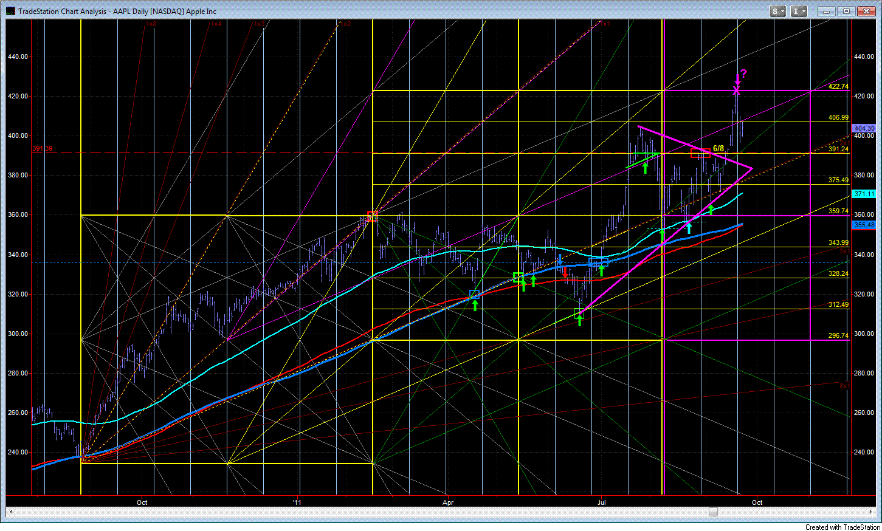Click the green up arrow below the late July high
The width and height of the screenshot is (882, 531).
646,168
